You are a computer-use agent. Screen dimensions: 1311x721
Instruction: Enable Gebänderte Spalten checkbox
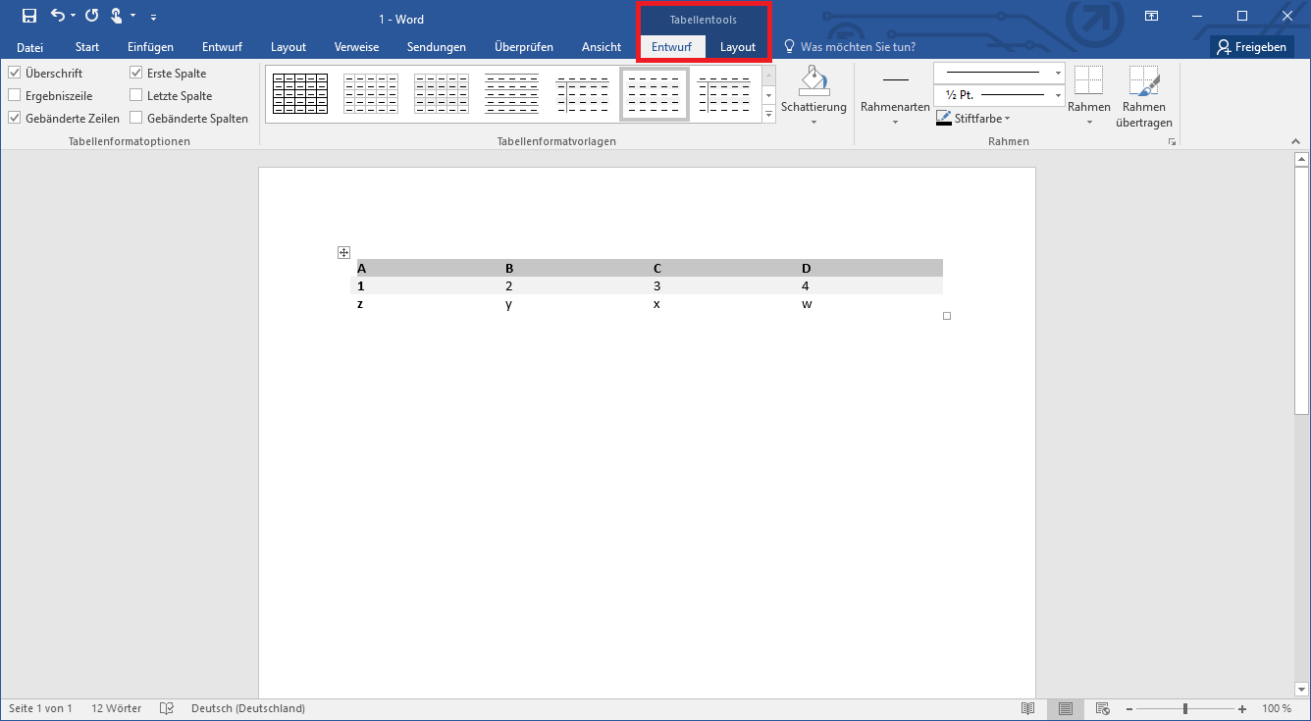point(136,118)
